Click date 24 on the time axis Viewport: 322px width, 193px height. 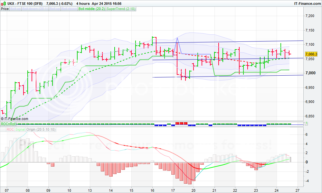click(277, 190)
